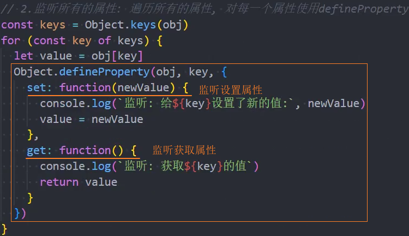Click 'of' keyword in the for loop
The height and width of the screenshot is (236, 409).
click(104, 41)
